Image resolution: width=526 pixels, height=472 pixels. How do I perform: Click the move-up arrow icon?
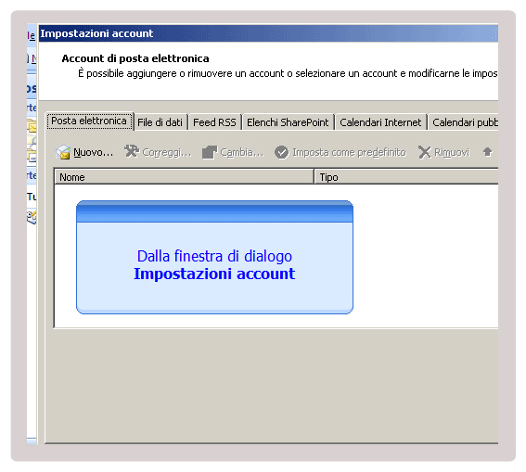click(x=487, y=152)
